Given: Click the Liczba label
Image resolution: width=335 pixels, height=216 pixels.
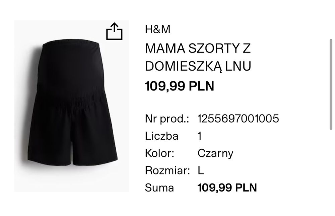Looking at the screenshot, I should (161, 136).
